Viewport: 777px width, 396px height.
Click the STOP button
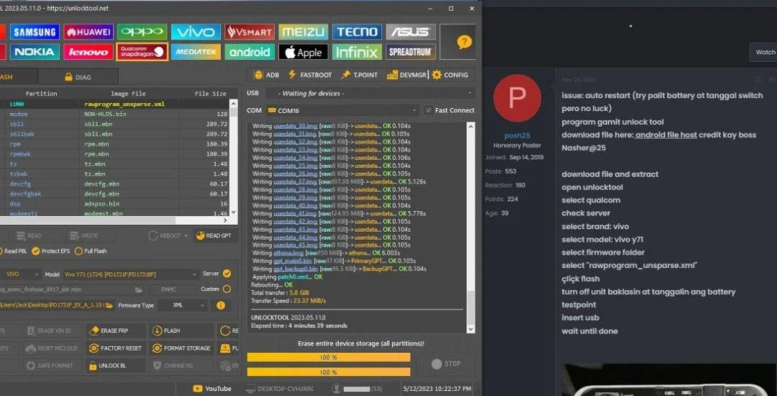[446, 364]
